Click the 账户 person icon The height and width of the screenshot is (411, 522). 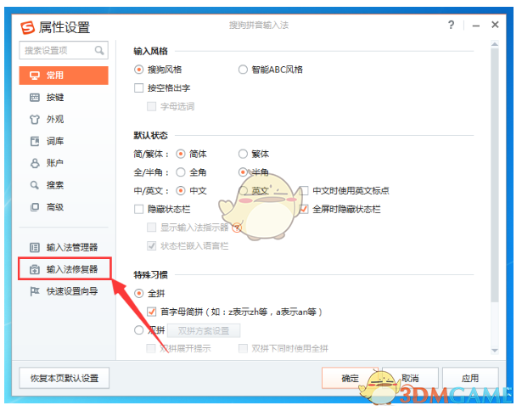click(35, 163)
